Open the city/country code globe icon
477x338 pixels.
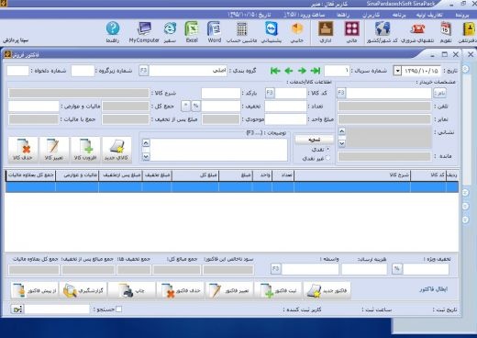[x=383, y=32]
